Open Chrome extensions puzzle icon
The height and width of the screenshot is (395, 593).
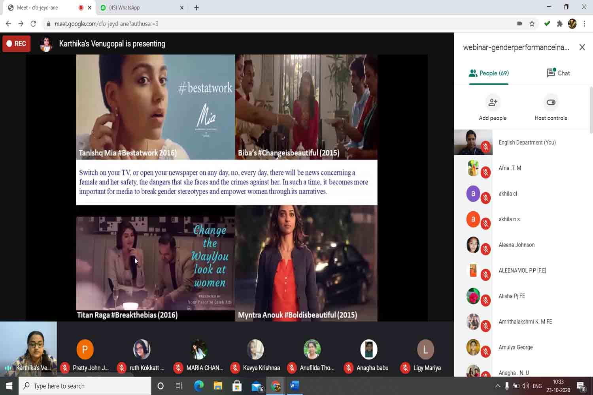coord(559,24)
